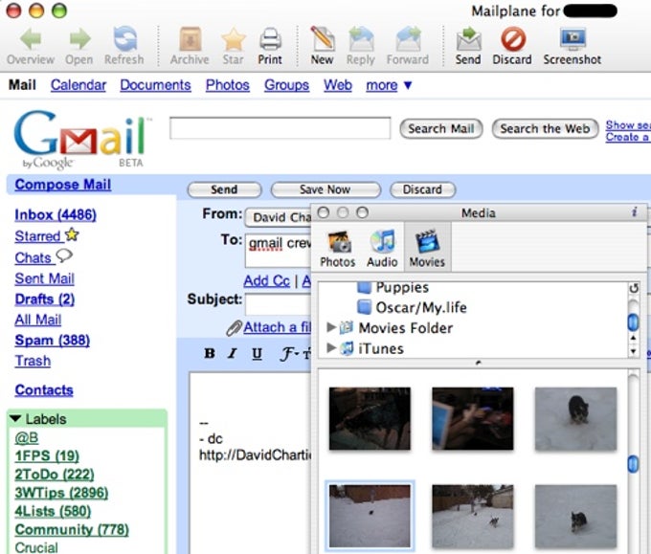651x554 pixels.
Task: Select the Oscar/My.life folder
Action: click(x=412, y=307)
